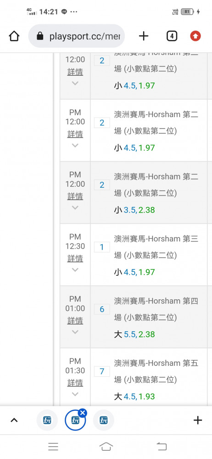212x459 pixels.
Task: Expand the chevron under PM 12:30 details
Action: pyautogui.click(x=75, y=269)
